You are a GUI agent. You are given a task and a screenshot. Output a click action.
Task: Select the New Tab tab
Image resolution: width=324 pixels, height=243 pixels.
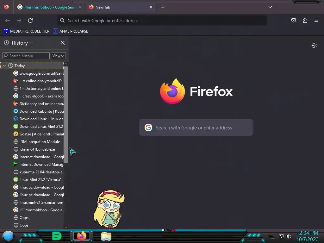(121, 7)
